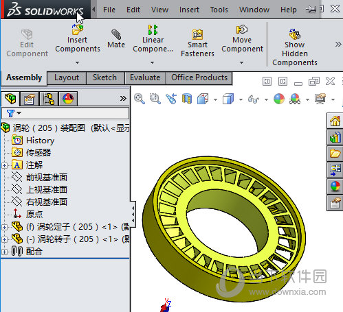Click Show Hidden Components tool
The image size is (343, 312).
(x=295, y=47)
